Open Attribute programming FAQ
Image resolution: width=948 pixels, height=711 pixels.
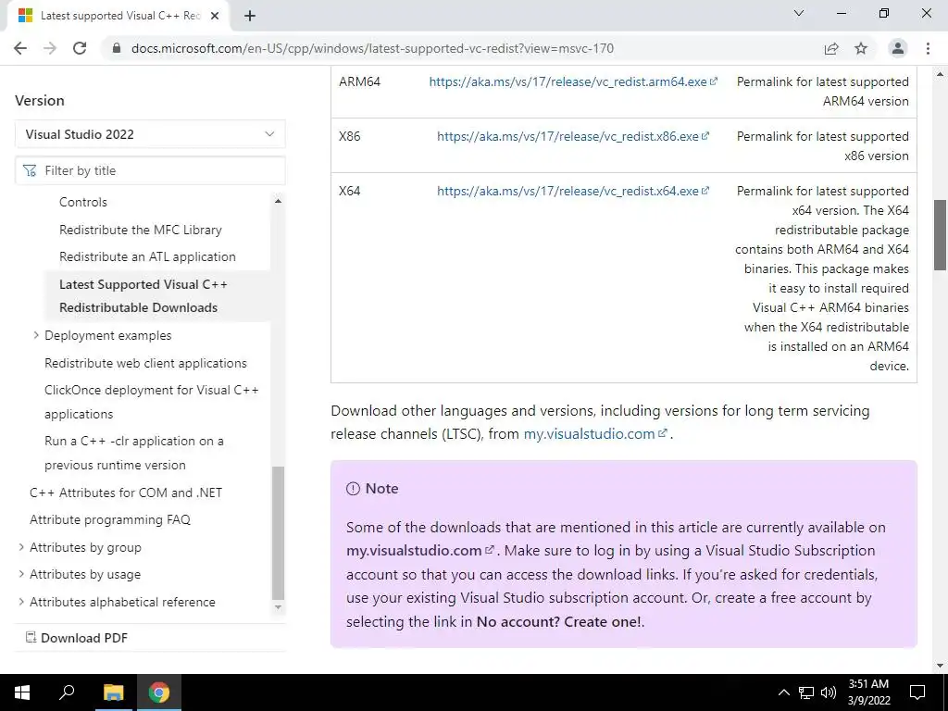point(110,519)
